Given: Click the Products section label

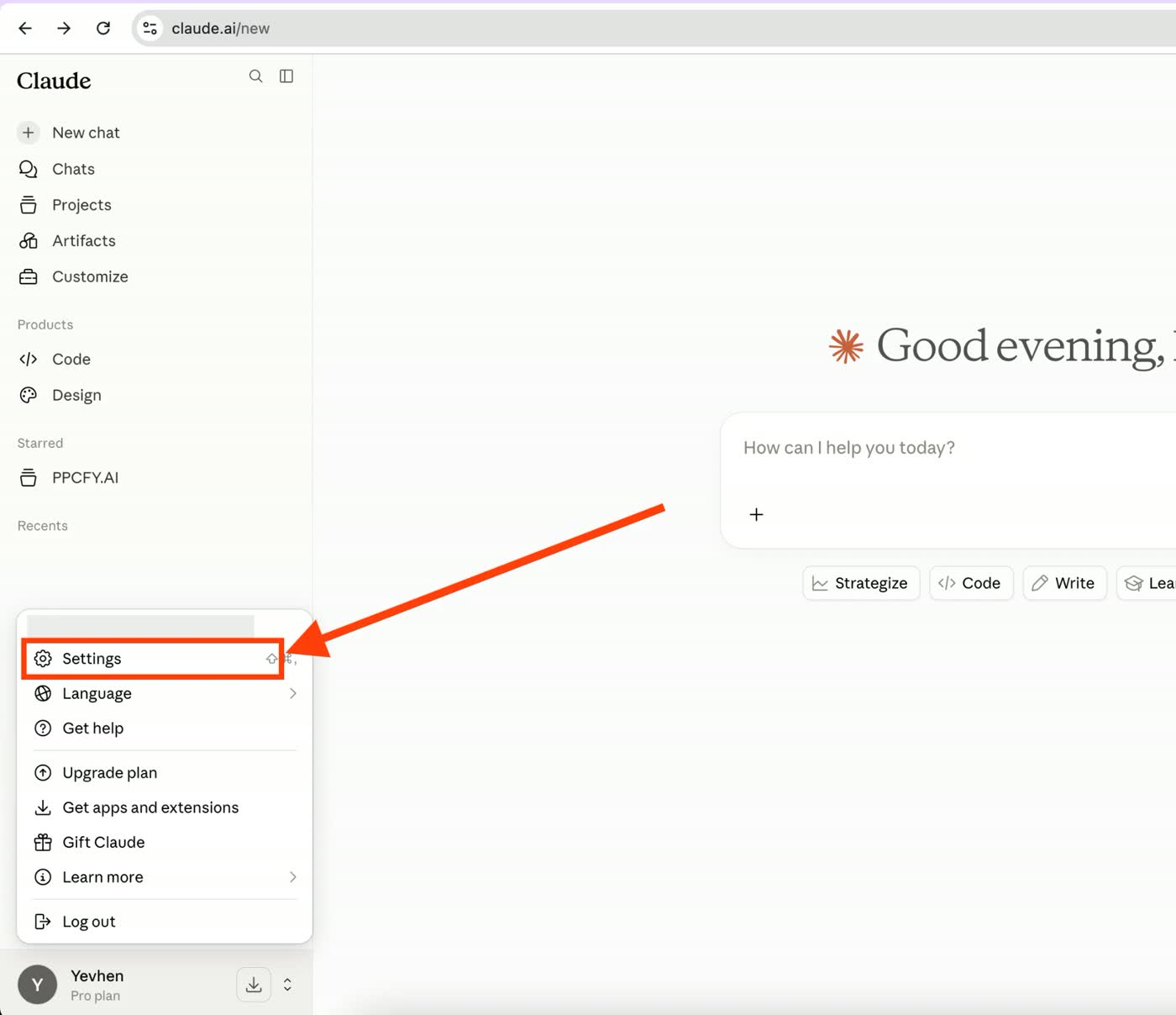Looking at the screenshot, I should pos(45,324).
